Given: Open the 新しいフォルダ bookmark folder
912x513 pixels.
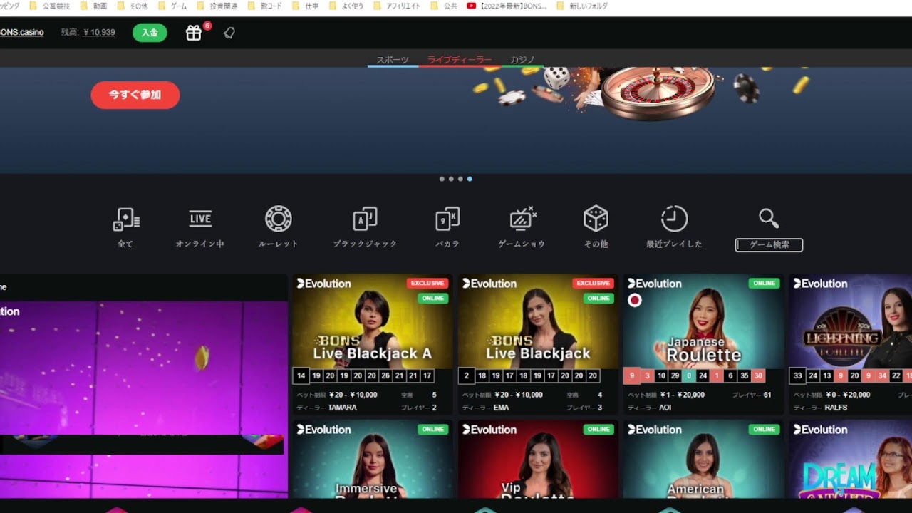Looking at the screenshot, I should pyautogui.click(x=581, y=6).
